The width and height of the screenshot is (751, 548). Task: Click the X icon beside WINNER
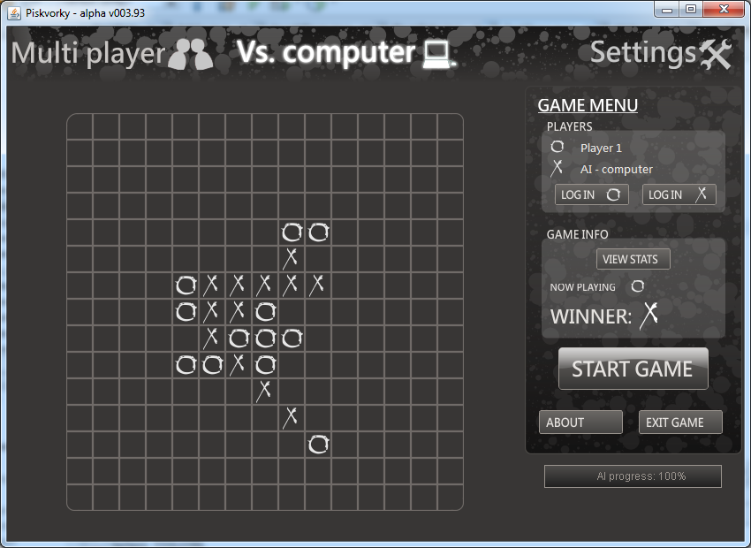click(649, 316)
